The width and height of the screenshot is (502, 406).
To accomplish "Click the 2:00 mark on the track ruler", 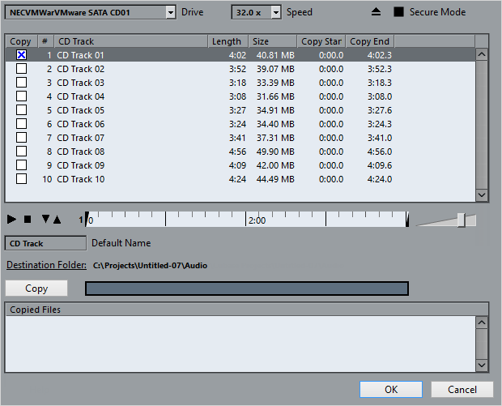I will 257,220.
